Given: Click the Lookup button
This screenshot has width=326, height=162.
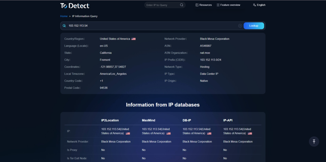Looking at the screenshot, I should point(254,26).
